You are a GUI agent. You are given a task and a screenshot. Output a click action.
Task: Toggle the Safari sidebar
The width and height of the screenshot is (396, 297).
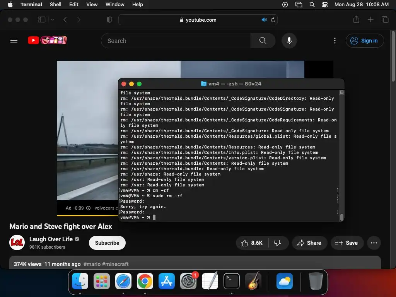[41, 20]
